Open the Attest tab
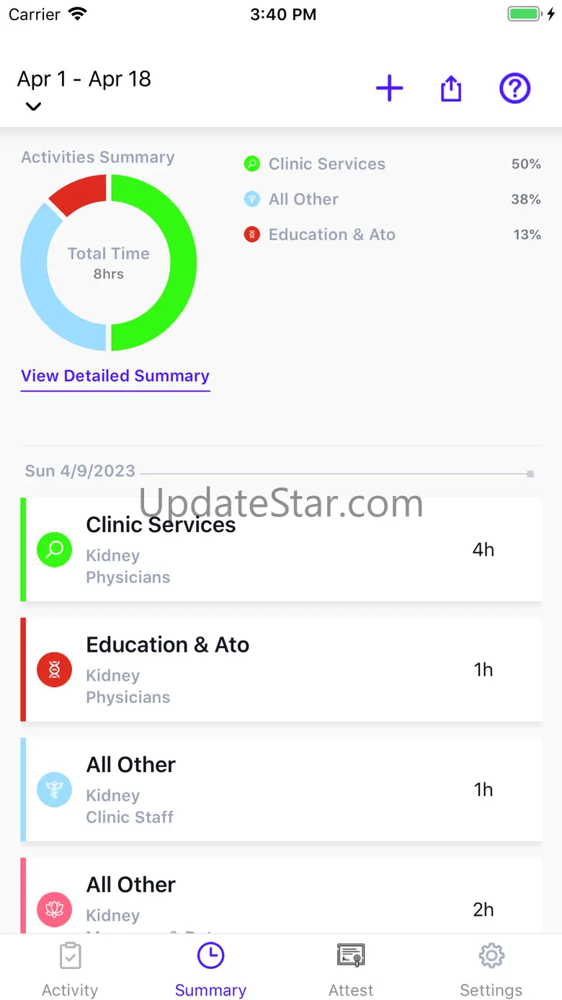 tap(351, 970)
